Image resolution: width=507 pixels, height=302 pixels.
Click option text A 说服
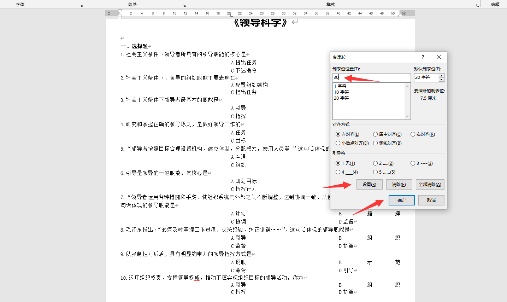(238, 262)
